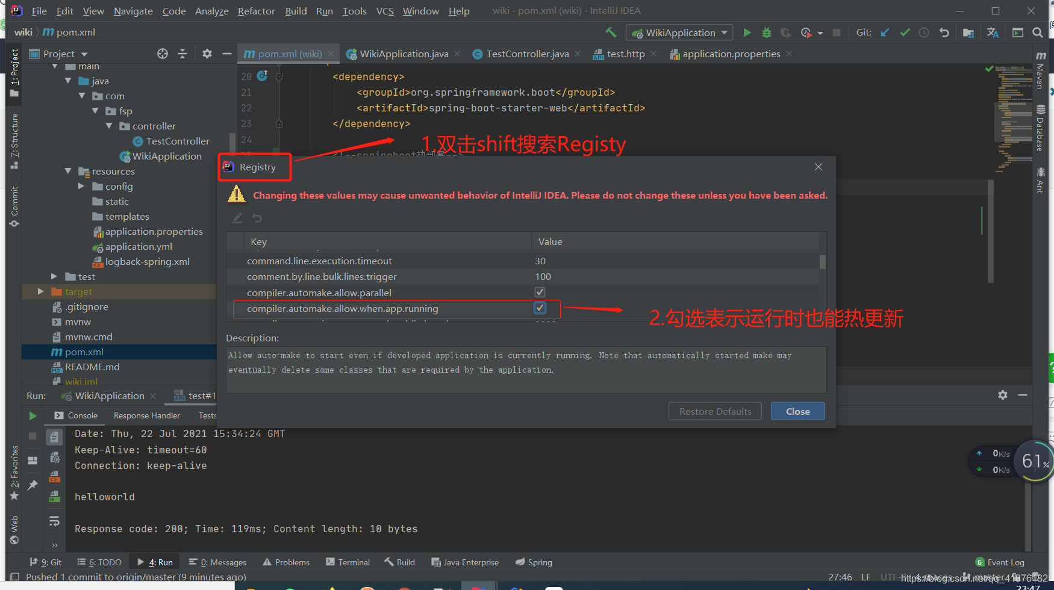Expand the target folder
The width and height of the screenshot is (1054, 590).
pos(40,291)
